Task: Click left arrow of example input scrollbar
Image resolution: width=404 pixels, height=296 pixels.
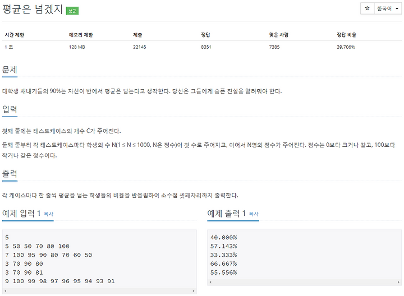Action: point(6,291)
